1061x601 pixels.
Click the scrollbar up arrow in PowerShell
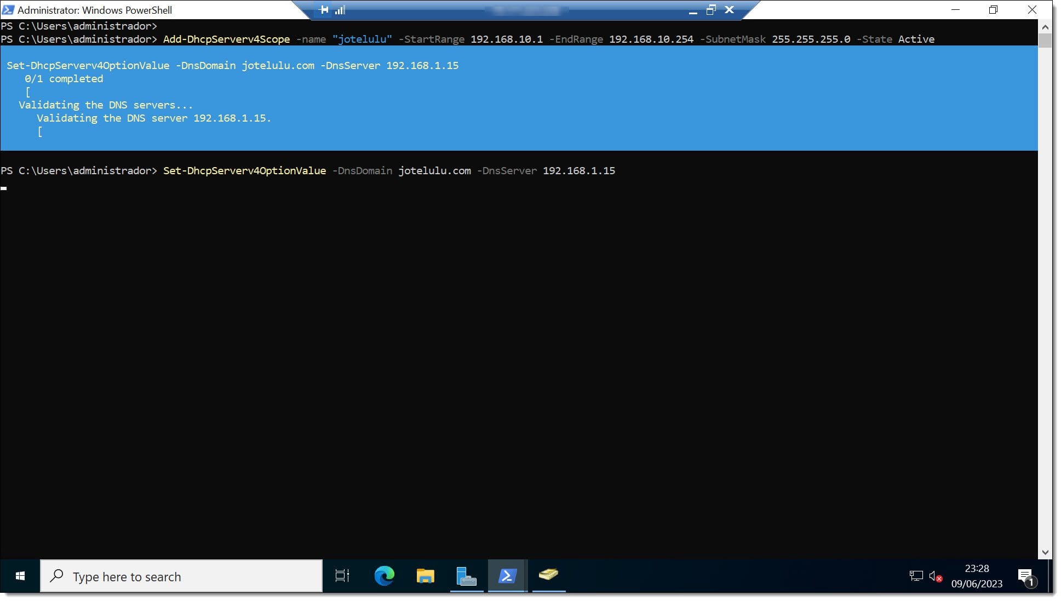pyautogui.click(x=1045, y=27)
